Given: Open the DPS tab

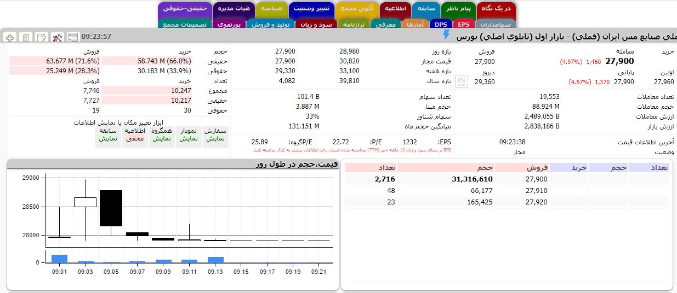Looking at the screenshot, I should pos(441,25).
